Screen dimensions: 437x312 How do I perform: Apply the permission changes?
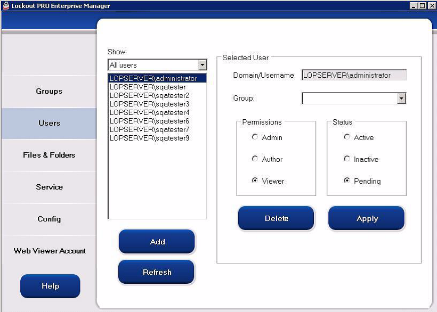pos(366,217)
